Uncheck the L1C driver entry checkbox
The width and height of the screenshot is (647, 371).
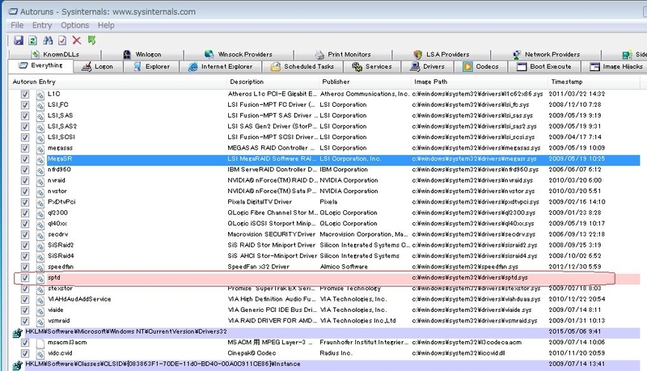point(25,94)
